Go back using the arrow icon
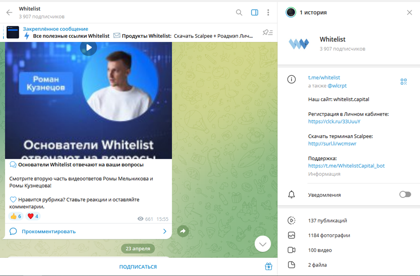420x276 pixels. 9,13
